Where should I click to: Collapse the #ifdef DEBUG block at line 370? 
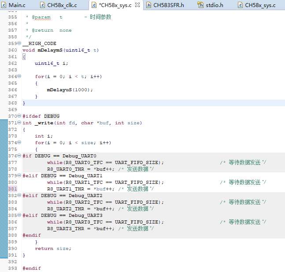click(19, 116)
